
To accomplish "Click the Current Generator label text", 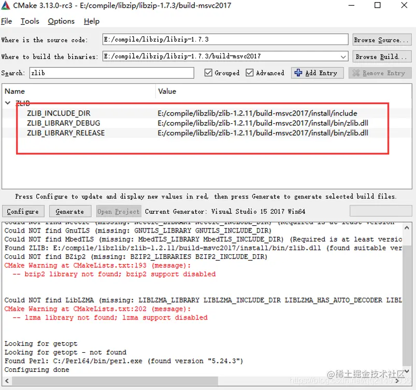I will pos(225,211).
